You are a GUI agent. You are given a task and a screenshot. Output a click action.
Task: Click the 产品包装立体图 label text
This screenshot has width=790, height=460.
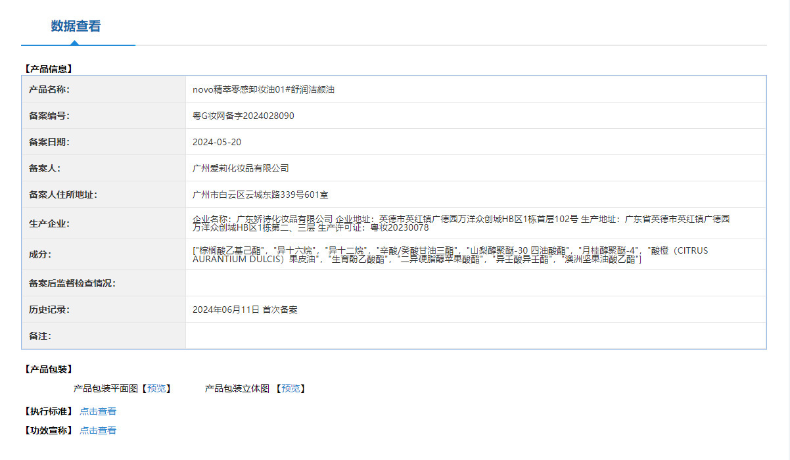point(237,388)
